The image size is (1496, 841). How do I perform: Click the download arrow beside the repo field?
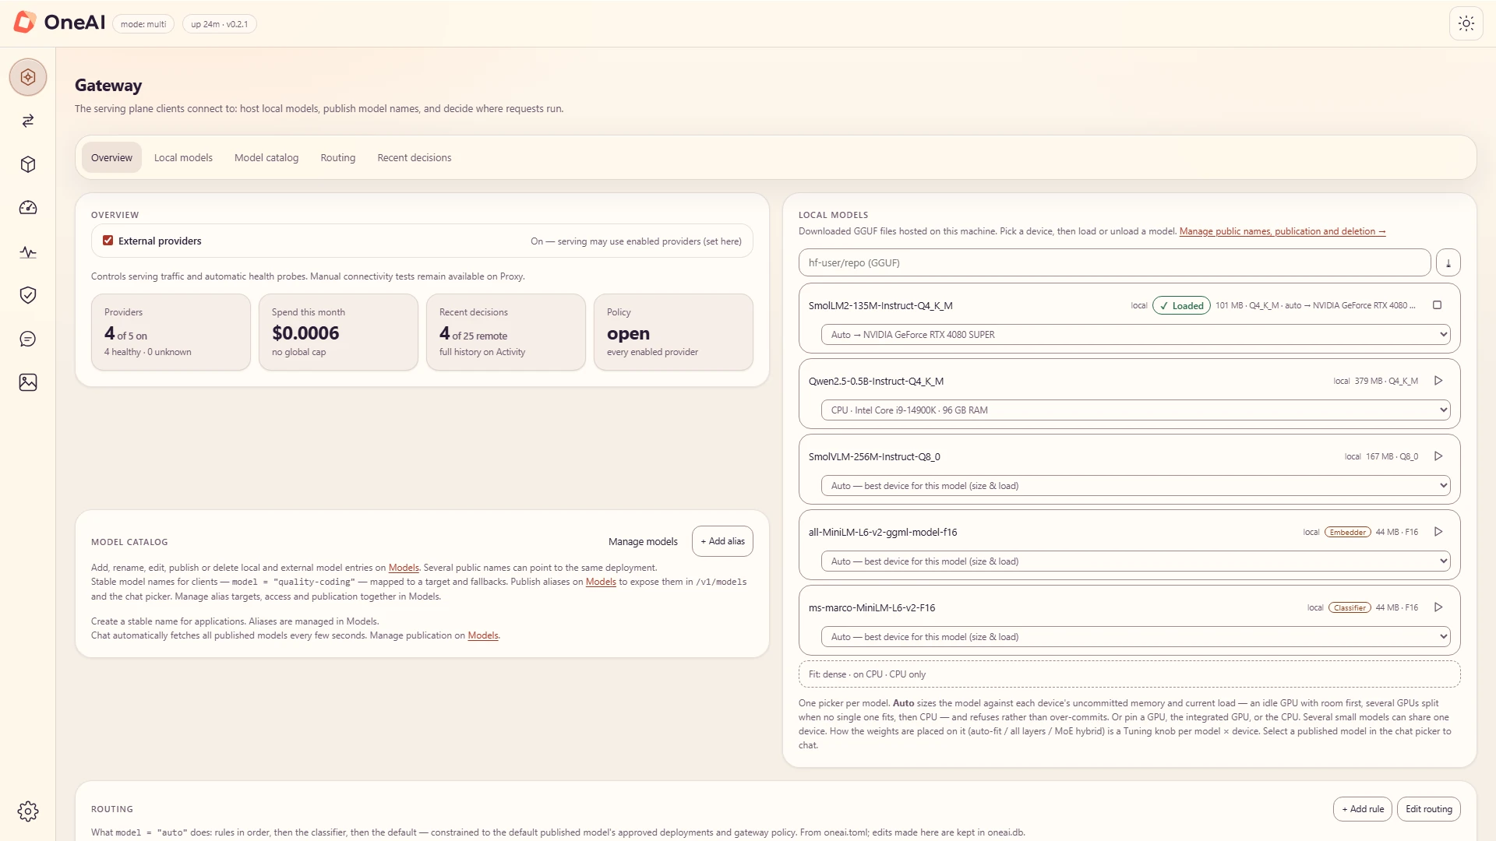click(x=1448, y=262)
